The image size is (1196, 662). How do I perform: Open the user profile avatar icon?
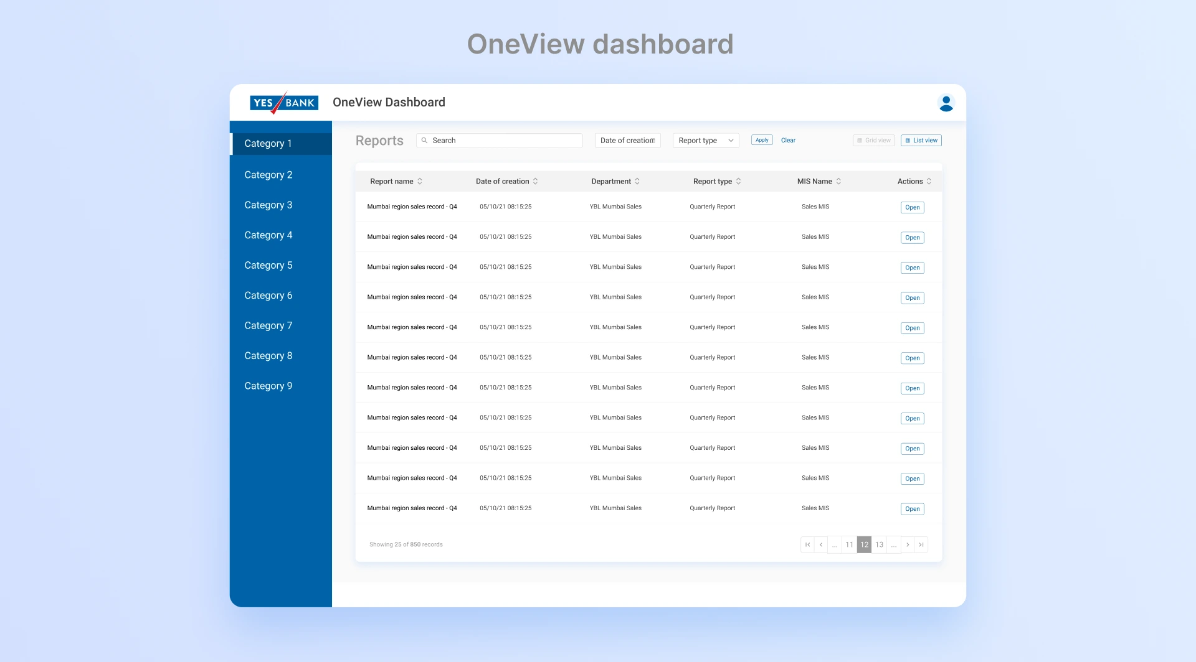pyautogui.click(x=946, y=103)
